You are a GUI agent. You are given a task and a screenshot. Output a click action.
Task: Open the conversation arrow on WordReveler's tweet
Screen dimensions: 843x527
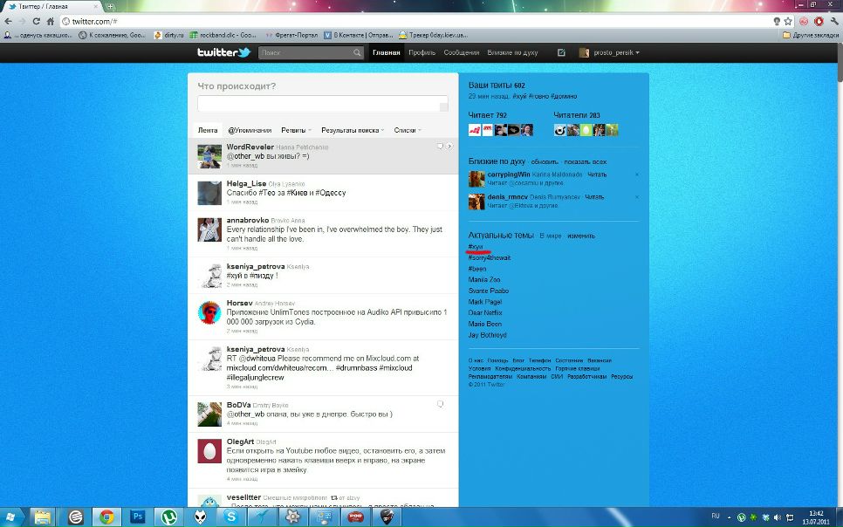point(450,147)
